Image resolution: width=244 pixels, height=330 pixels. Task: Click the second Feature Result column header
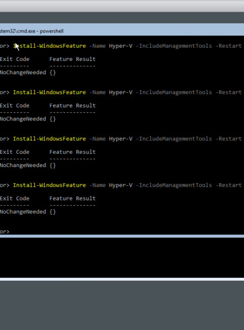(73, 106)
